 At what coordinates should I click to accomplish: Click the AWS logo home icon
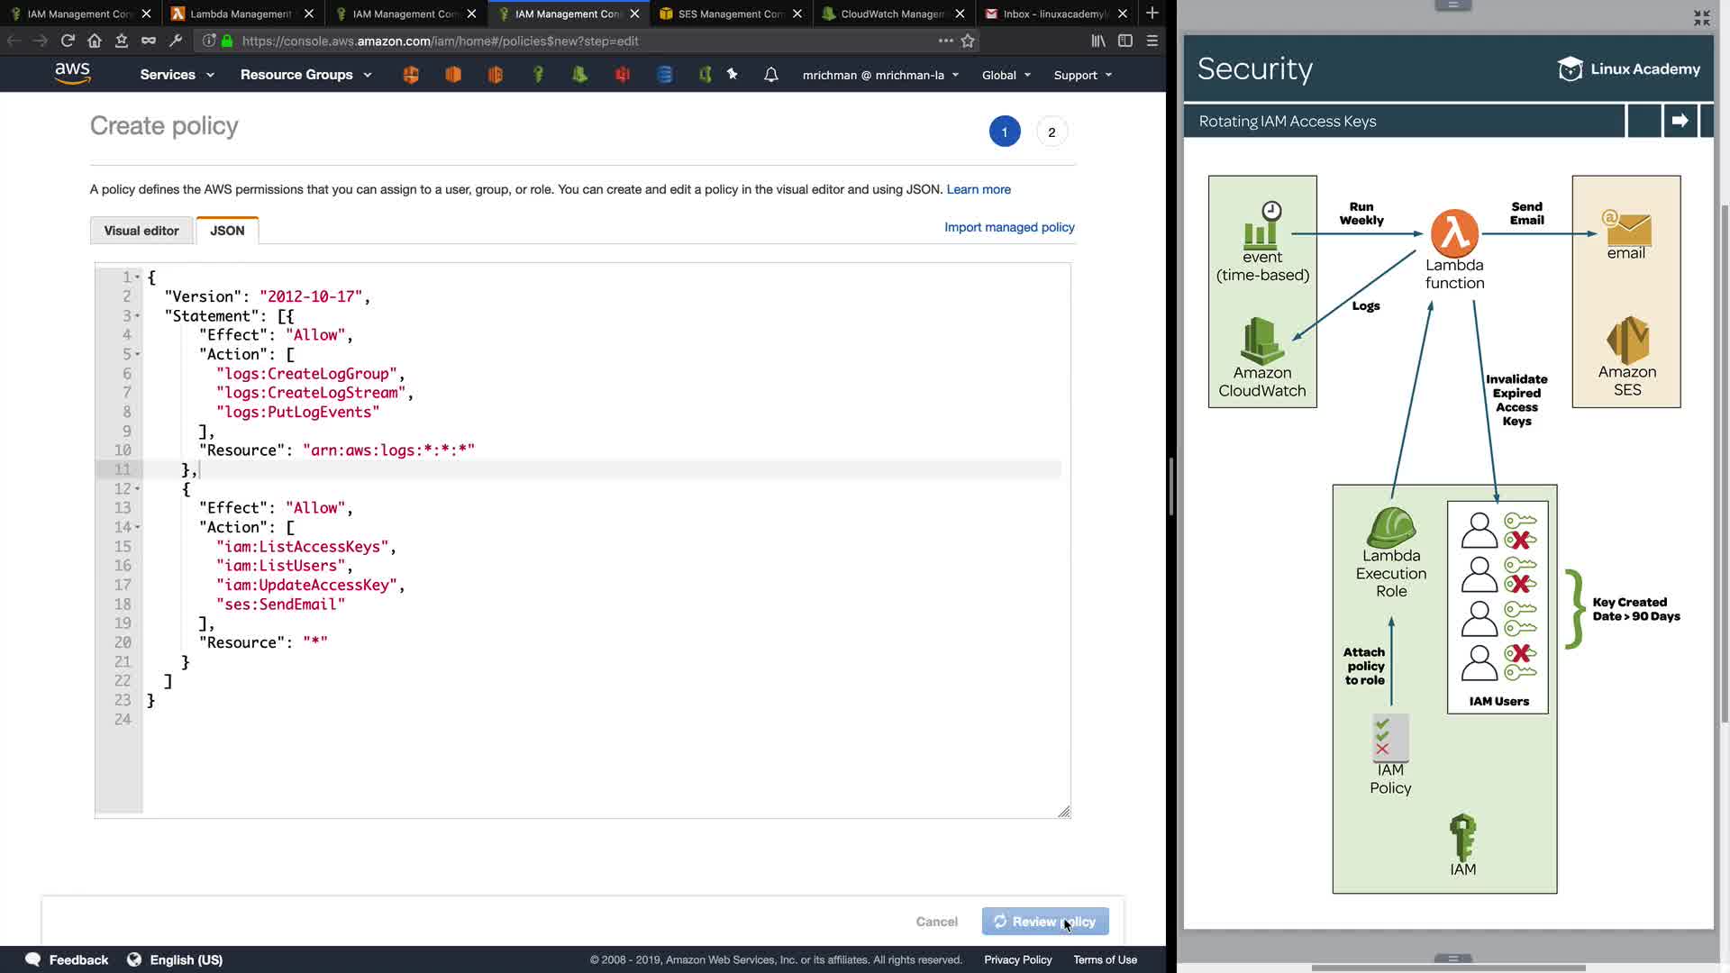click(72, 74)
